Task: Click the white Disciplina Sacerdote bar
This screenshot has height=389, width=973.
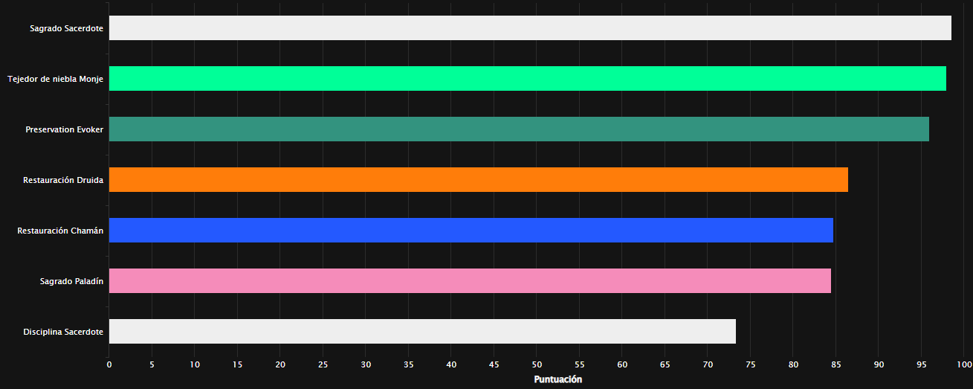Action: click(x=422, y=332)
